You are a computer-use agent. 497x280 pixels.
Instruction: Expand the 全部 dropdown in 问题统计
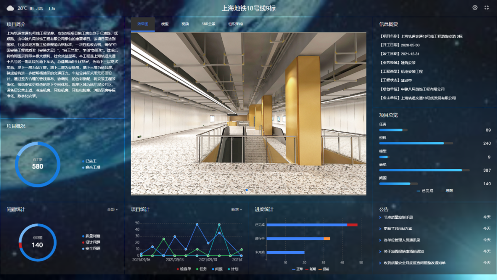[x=112, y=210]
